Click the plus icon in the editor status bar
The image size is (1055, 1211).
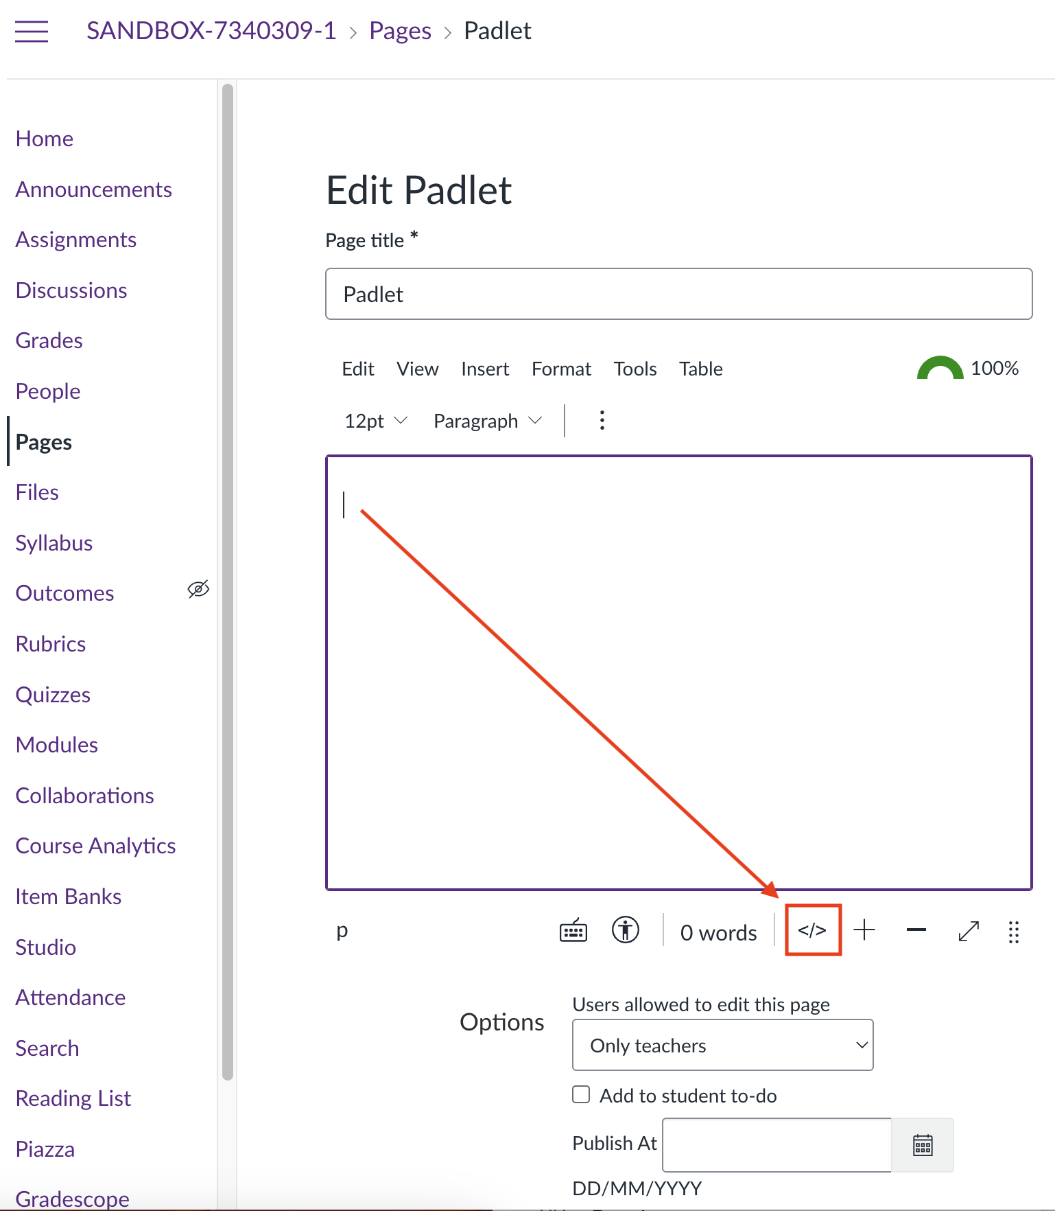pos(864,931)
